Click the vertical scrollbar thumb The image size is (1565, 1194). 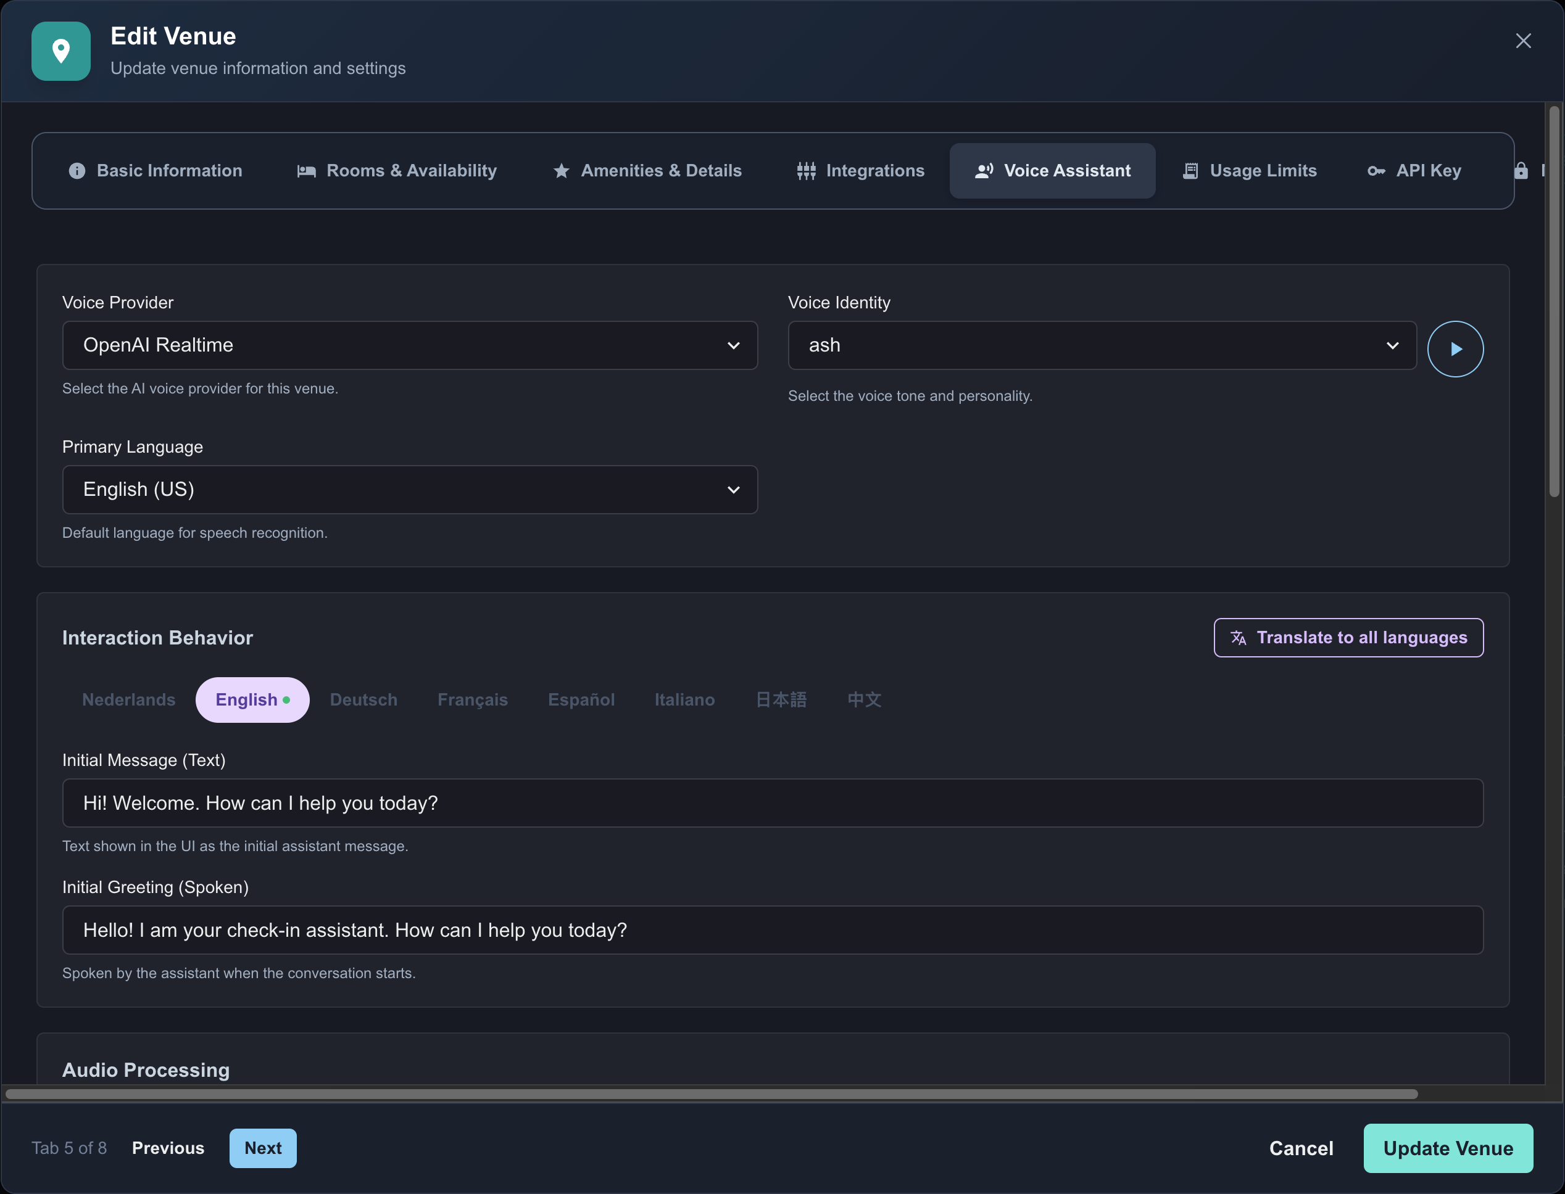1555,302
